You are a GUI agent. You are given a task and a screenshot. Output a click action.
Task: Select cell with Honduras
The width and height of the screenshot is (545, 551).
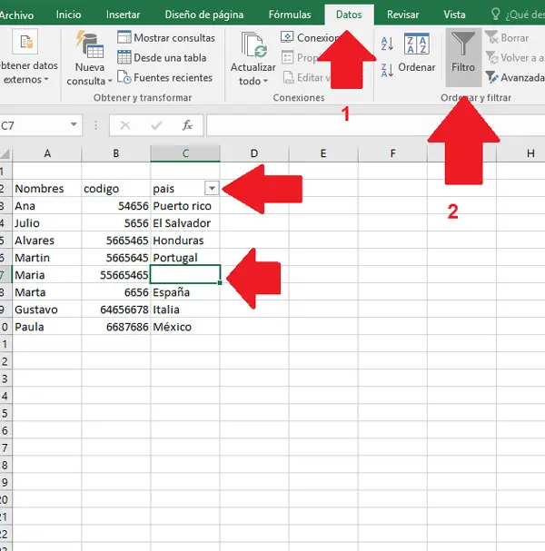[185, 240]
